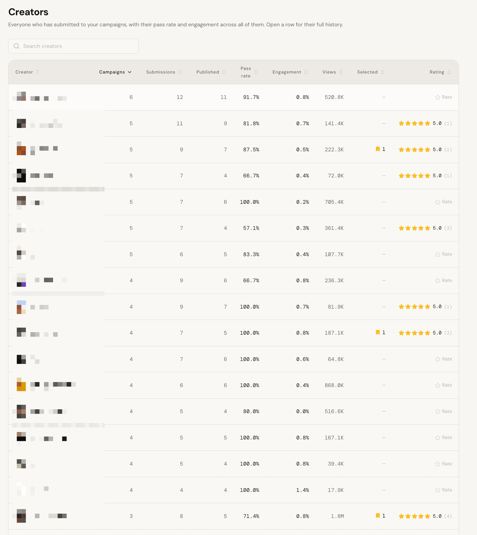Viewport: 477px width, 535px height.
Task: Click the magnifier icon in search box
Action: [x=17, y=46]
